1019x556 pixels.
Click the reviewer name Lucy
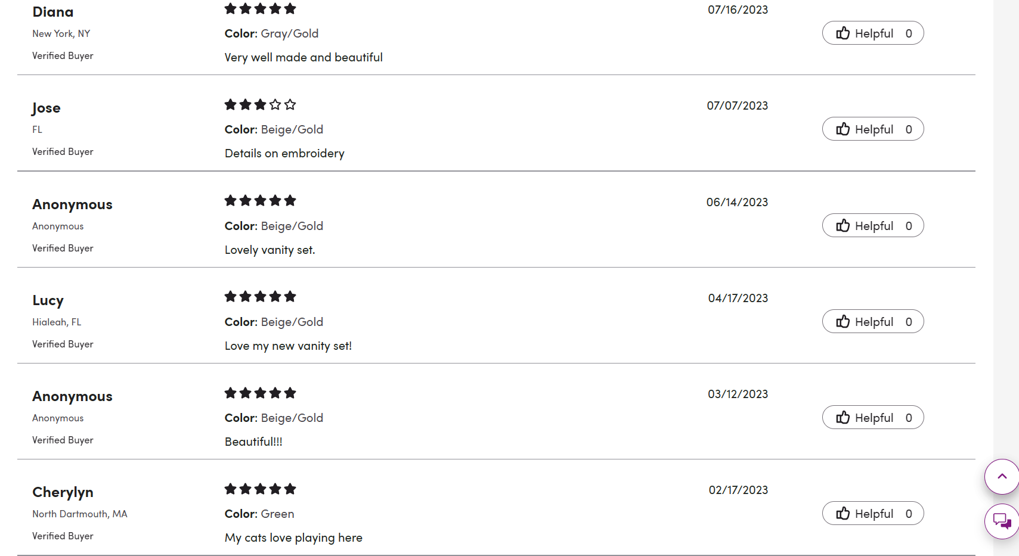pyautogui.click(x=48, y=300)
